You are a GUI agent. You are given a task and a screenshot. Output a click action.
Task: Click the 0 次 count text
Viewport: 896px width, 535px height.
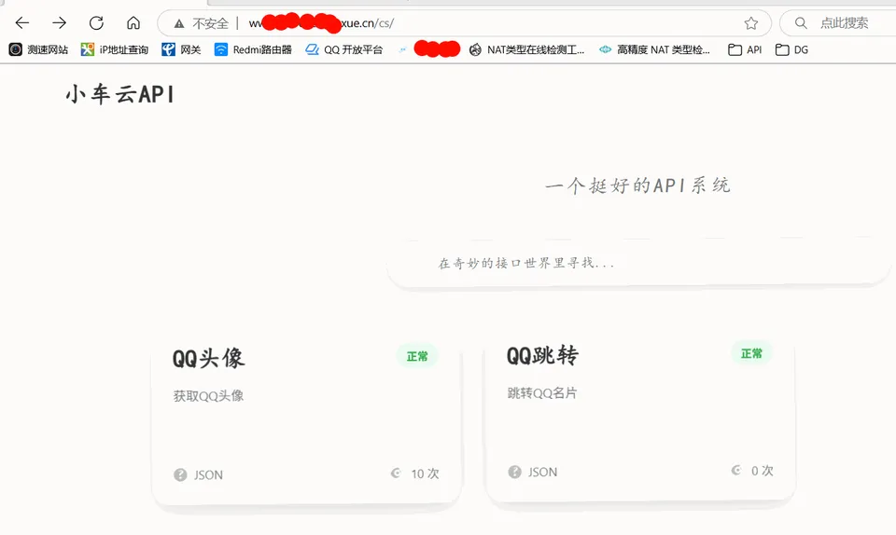(x=763, y=471)
